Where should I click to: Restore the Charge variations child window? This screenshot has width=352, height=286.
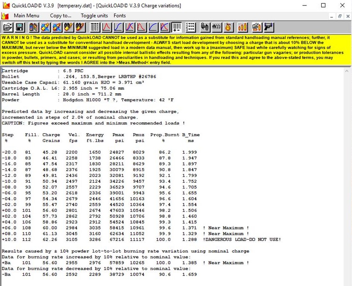(x=340, y=16)
